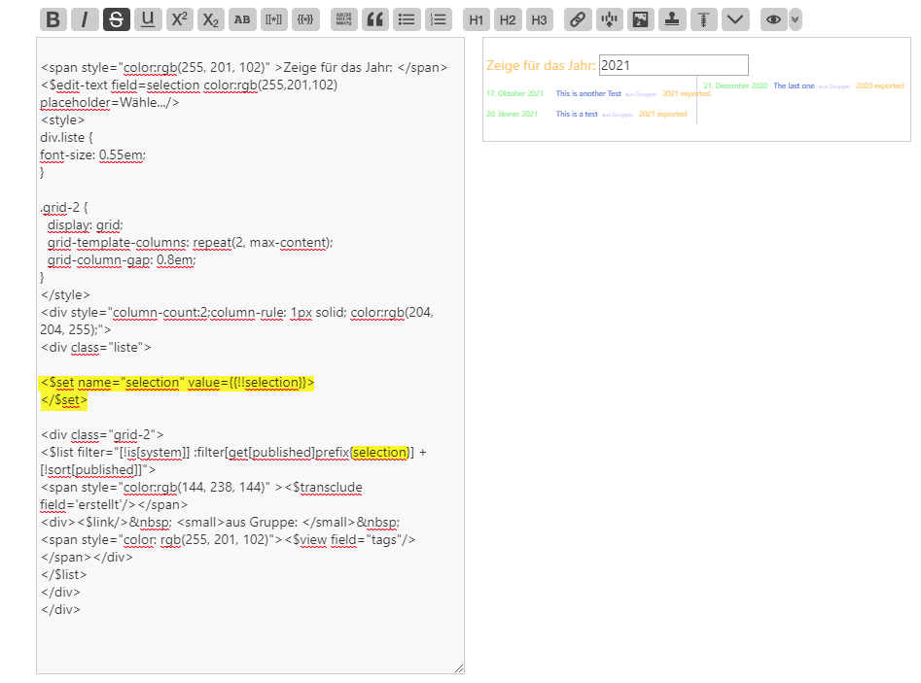Apply Heading 3 with the H3 button
Viewport: 921px width, 683px height.
coord(539,19)
